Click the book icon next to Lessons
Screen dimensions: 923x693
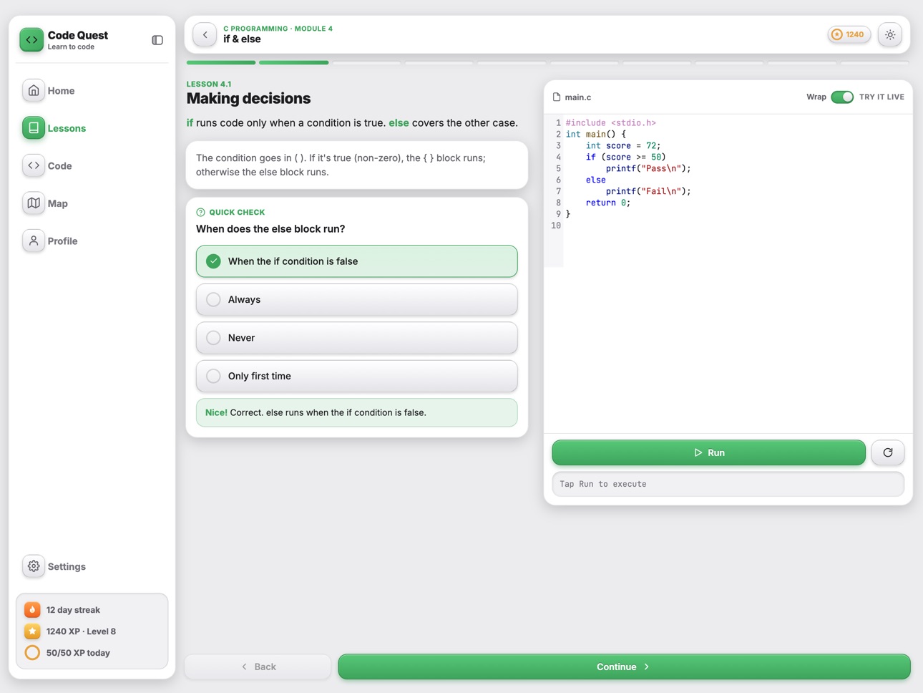pyautogui.click(x=34, y=128)
